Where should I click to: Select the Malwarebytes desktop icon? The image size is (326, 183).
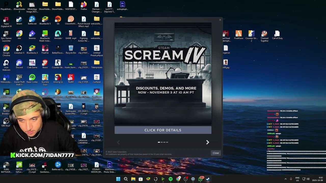tap(6, 79)
